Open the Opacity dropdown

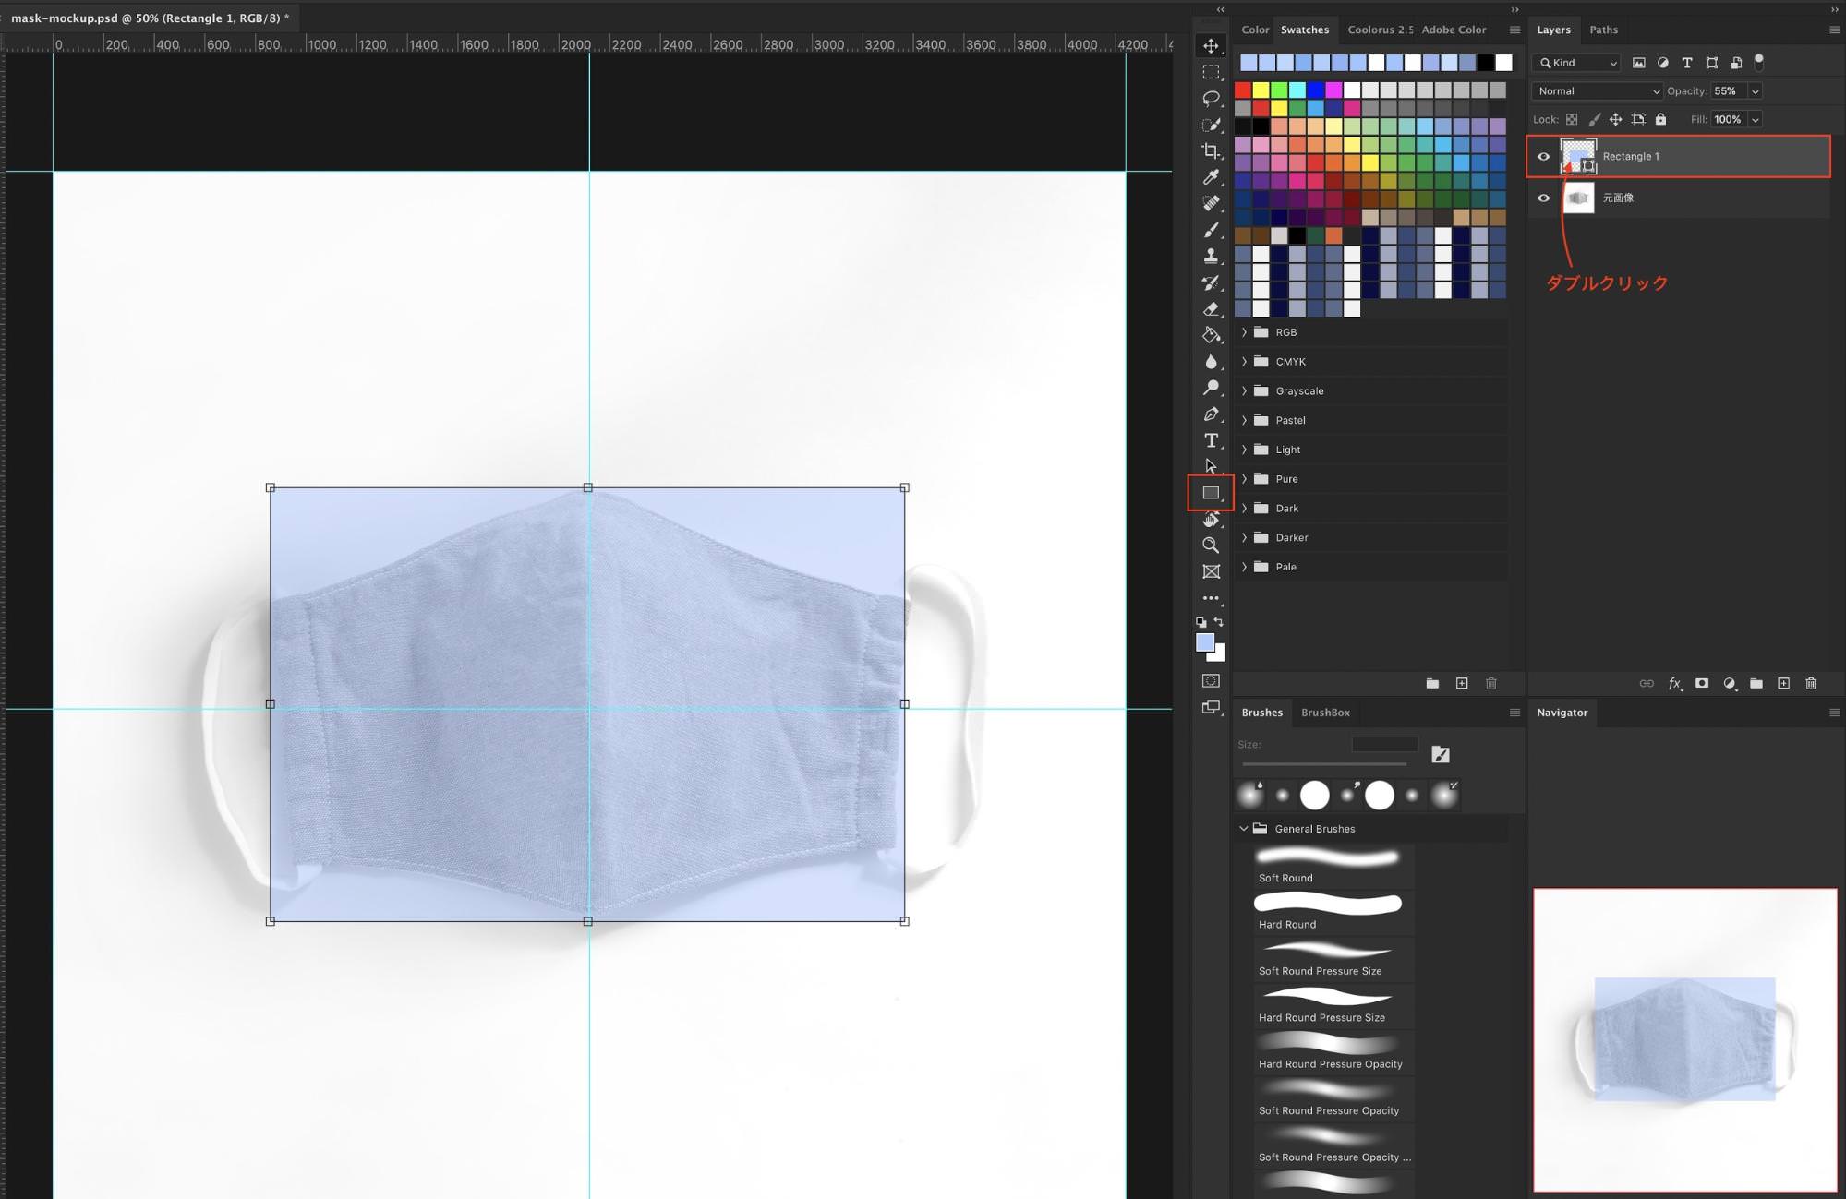(1754, 90)
